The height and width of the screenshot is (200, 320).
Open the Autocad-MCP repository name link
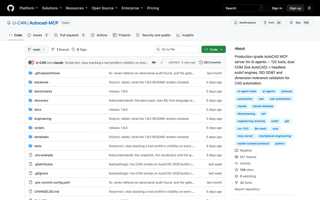coord(44,23)
